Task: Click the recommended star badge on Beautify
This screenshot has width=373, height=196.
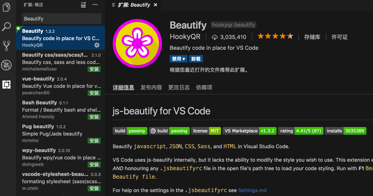Action: (18, 28)
